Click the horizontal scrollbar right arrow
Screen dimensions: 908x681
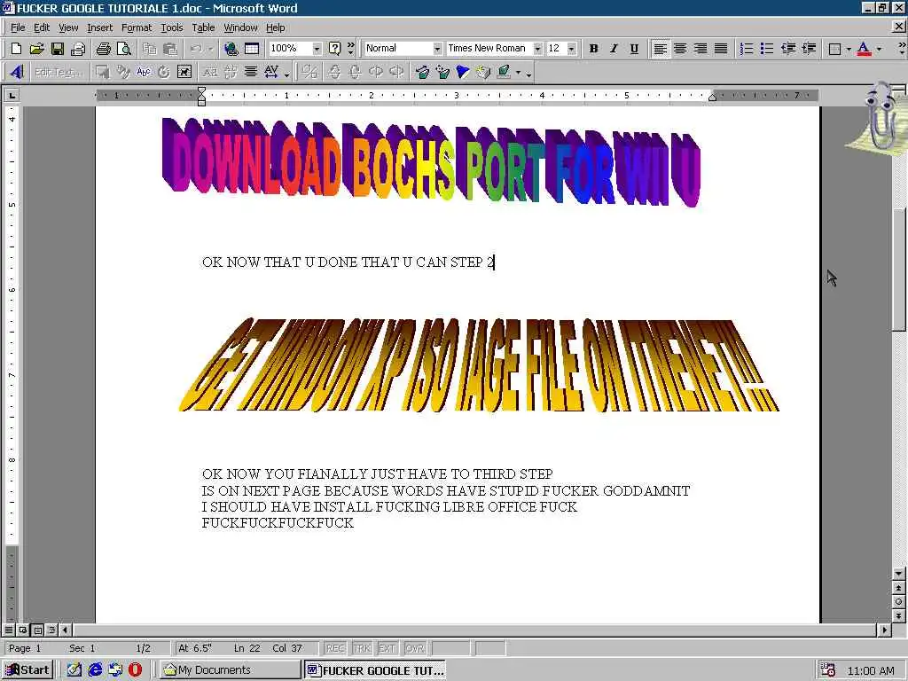(x=884, y=630)
